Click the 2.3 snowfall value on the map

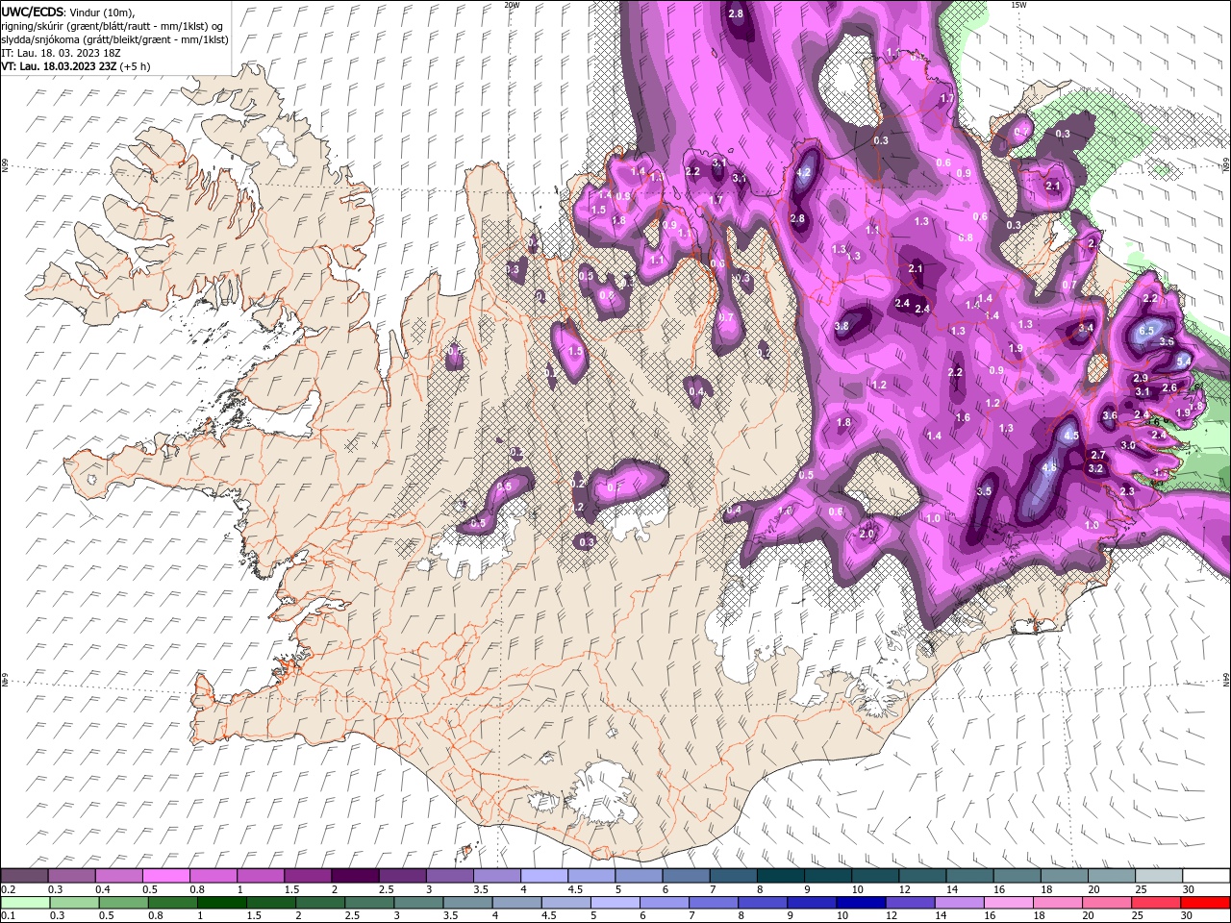(1127, 491)
